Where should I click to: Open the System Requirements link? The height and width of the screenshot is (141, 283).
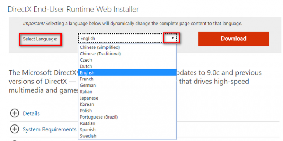coord(49,129)
